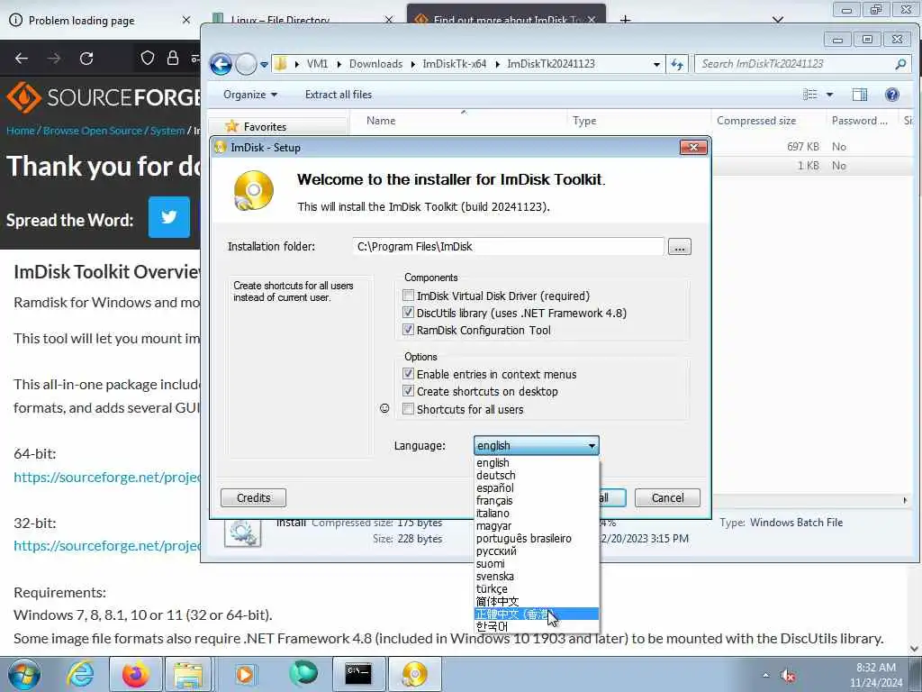
Task: Disable entries in context menus option
Action: pyautogui.click(x=408, y=374)
